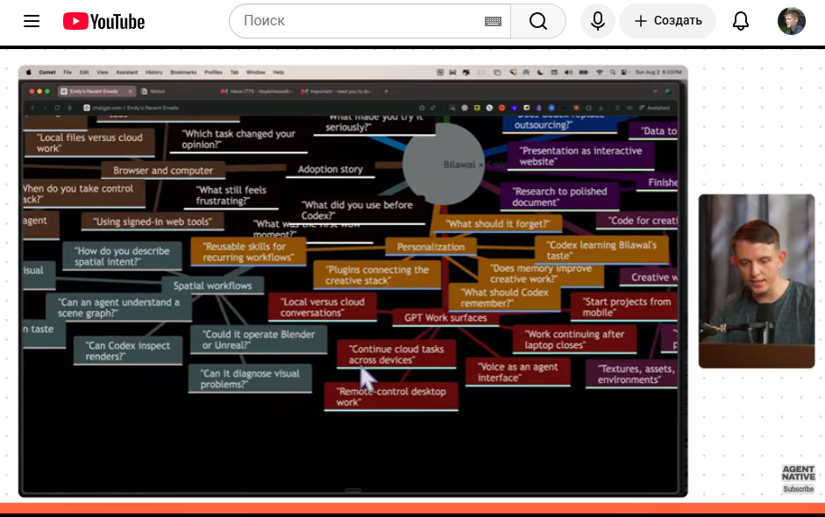Click the presenter webcam thumbnail
Image resolution: width=825 pixels, height=517 pixels.
click(757, 281)
